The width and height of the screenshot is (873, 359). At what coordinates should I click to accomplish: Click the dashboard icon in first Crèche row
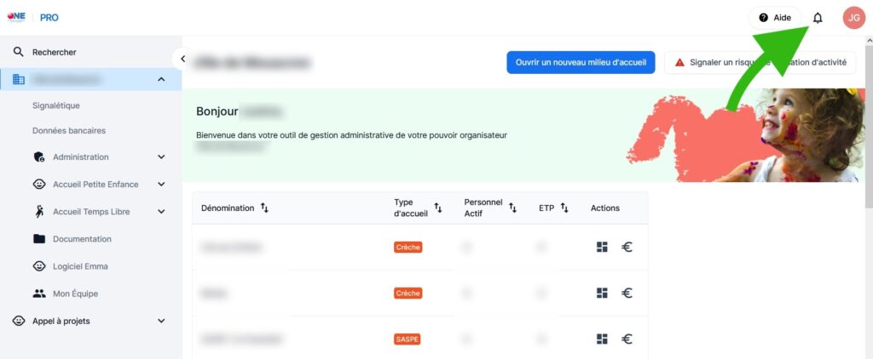[x=602, y=248]
